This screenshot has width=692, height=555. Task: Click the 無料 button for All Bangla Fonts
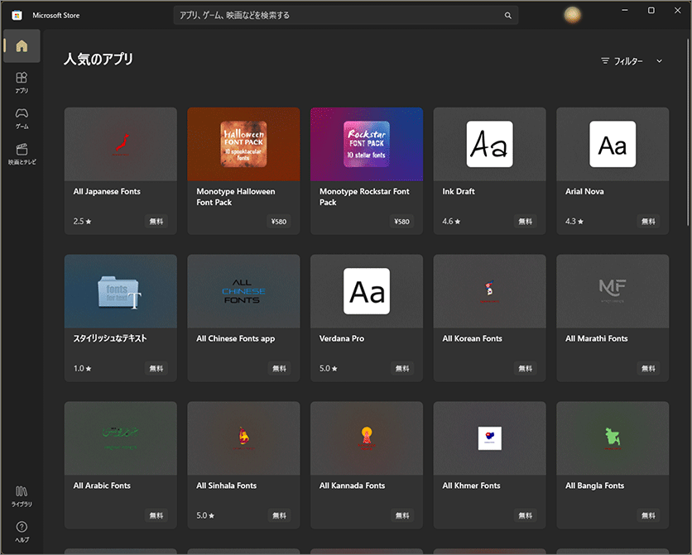point(648,515)
